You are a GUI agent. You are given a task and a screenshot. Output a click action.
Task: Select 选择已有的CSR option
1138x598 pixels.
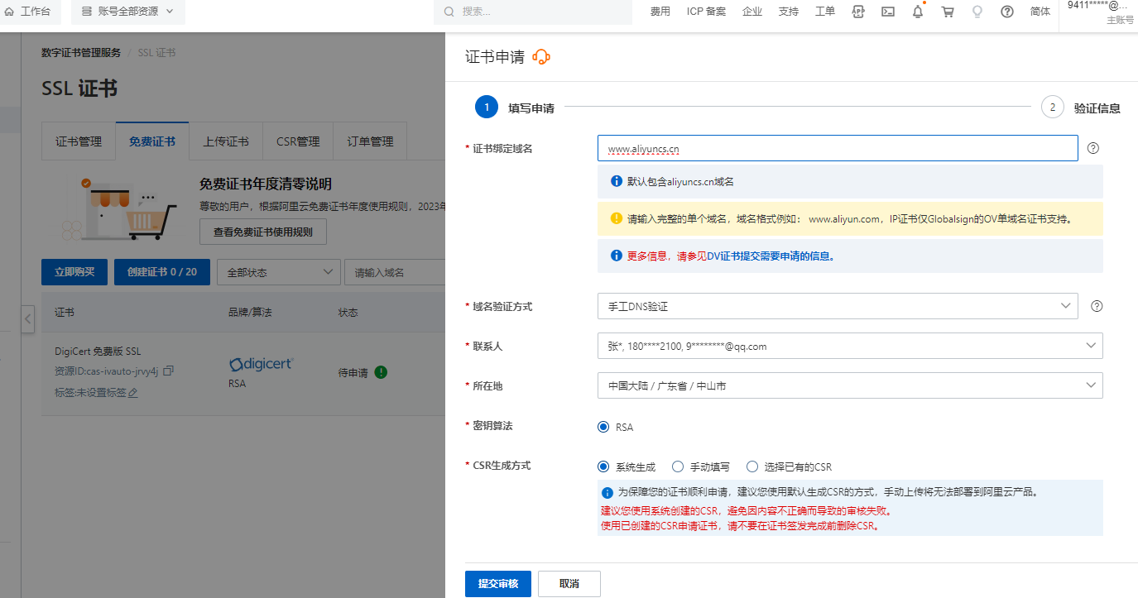coord(752,466)
